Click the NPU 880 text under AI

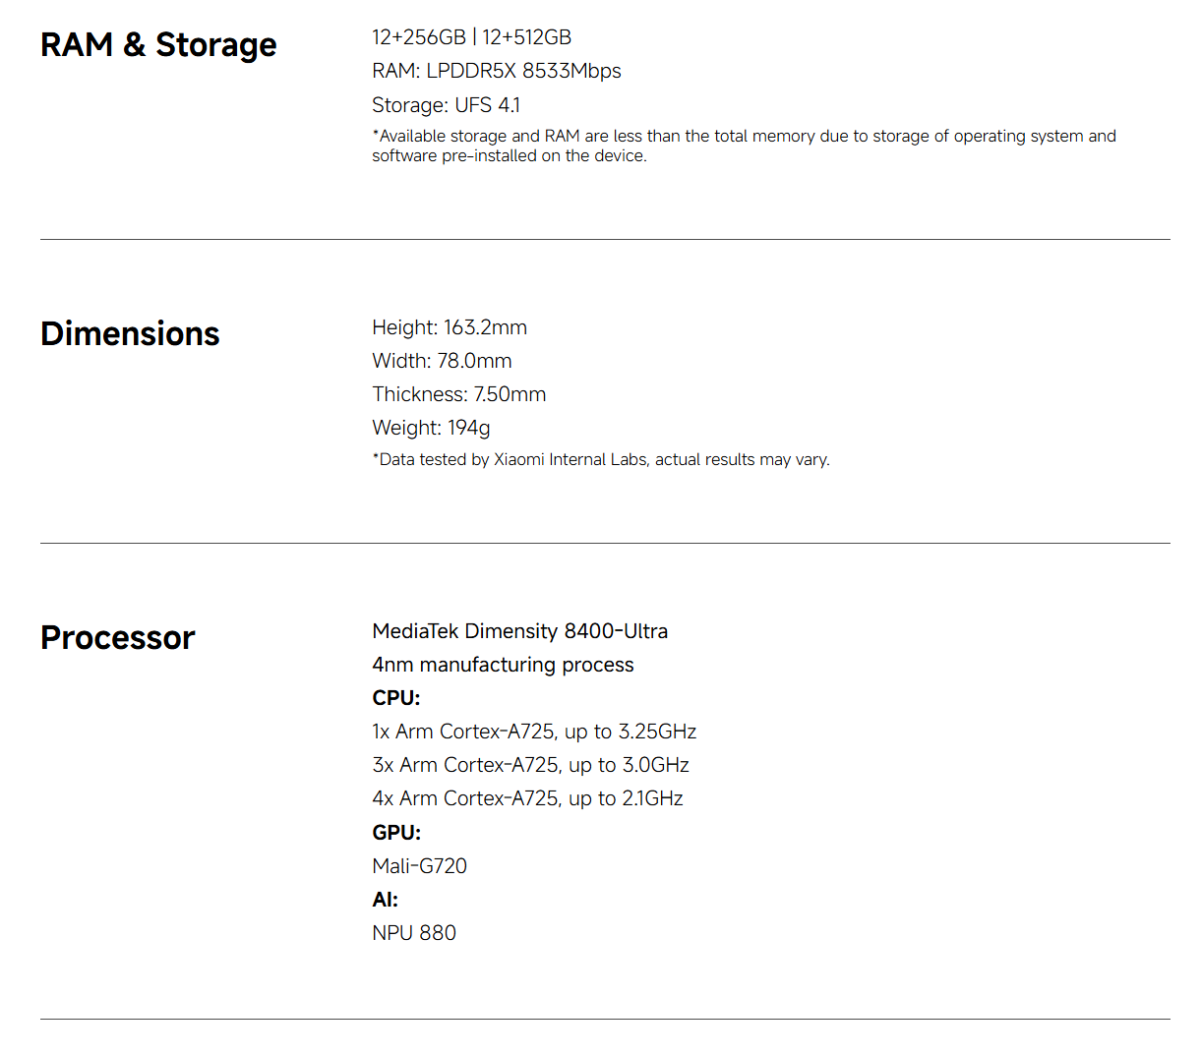pos(414,933)
